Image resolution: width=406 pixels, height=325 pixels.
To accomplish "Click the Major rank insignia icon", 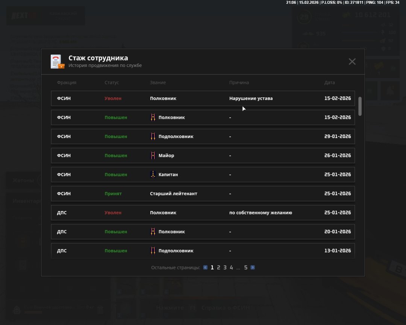I will click(153, 155).
